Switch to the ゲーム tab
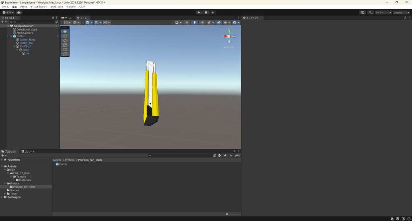This screenshot has width=412, height=221. (x=66, y=18)
